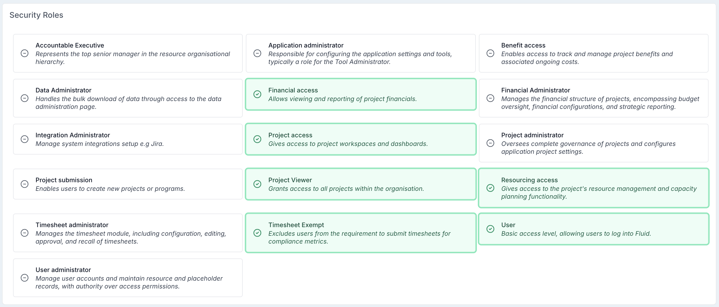
Task: Click the 'Basic access level' User description
Action: [x=576, y=233]
